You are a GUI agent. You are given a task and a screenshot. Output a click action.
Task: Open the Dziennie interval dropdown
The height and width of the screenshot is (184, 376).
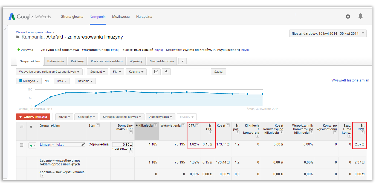(85, 81)
